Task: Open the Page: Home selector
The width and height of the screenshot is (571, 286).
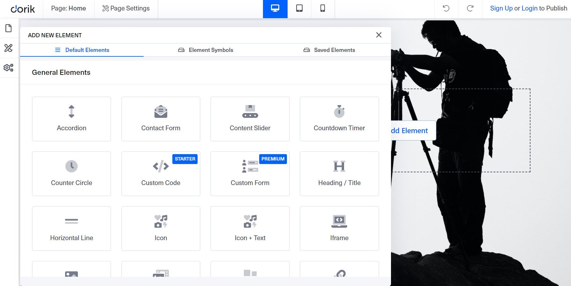Action: click(x=69, y=9)
